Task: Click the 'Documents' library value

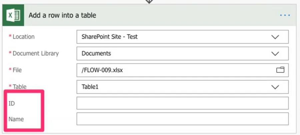Action: 96,53
